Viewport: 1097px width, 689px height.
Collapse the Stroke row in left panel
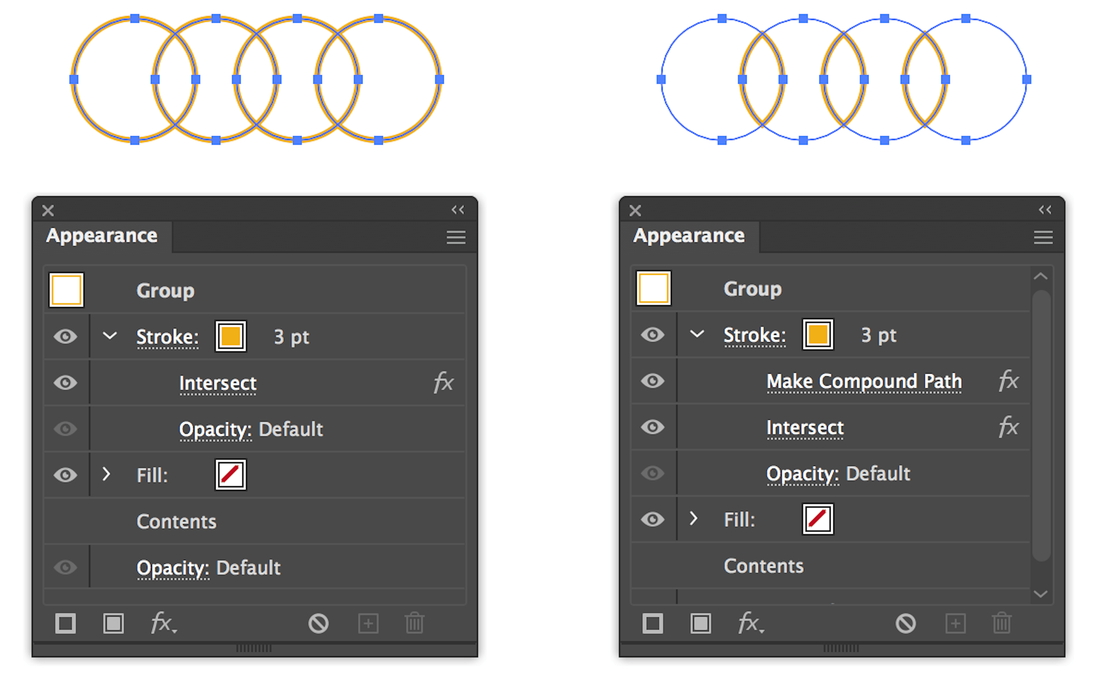109,336
